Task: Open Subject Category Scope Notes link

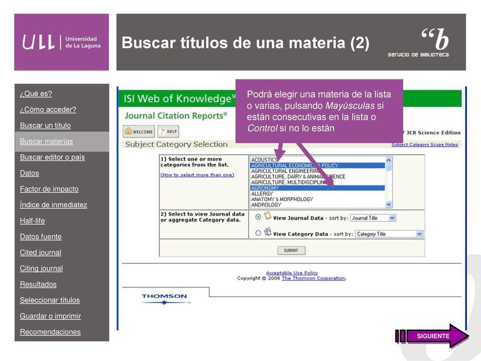Action: 425,144
